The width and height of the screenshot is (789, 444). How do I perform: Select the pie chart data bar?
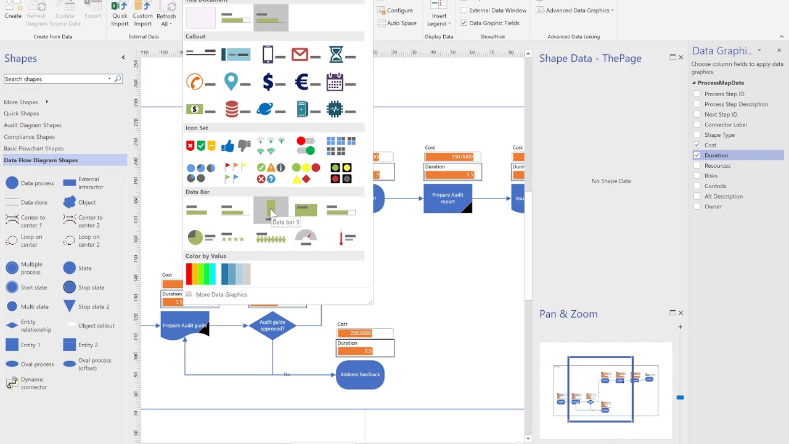pos(201,237)
